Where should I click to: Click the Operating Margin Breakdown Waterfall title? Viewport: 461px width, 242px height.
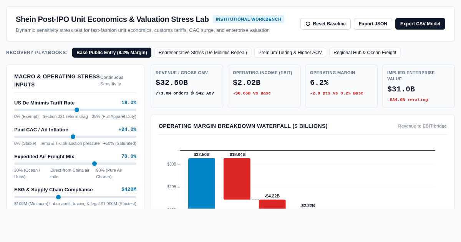click(x=243, y=126)
